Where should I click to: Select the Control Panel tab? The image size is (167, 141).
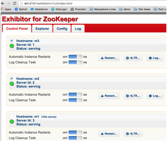coord(17,29)
